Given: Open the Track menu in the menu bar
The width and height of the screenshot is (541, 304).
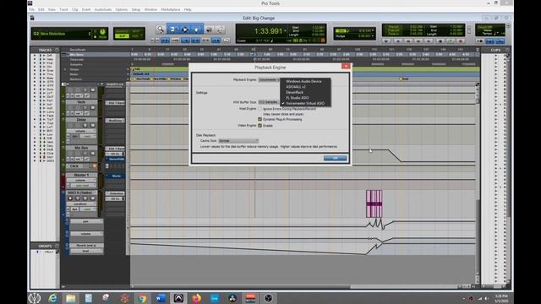Looking at the screenshot, I should pyautogui.click(x=64, y=9).
